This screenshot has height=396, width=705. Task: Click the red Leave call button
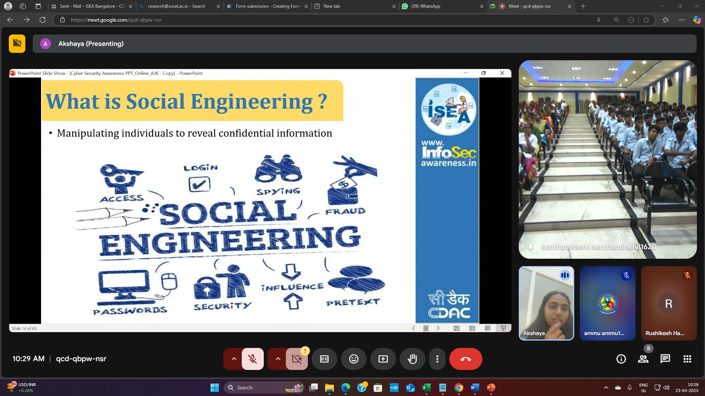[465, 359]
